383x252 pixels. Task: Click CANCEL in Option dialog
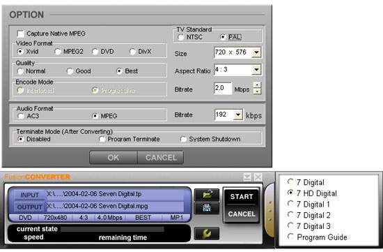[x=161, y=158]
